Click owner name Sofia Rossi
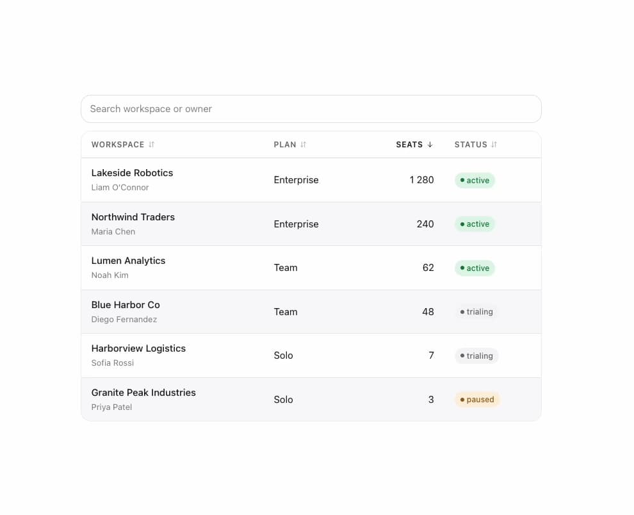 (x=113, y=363)
